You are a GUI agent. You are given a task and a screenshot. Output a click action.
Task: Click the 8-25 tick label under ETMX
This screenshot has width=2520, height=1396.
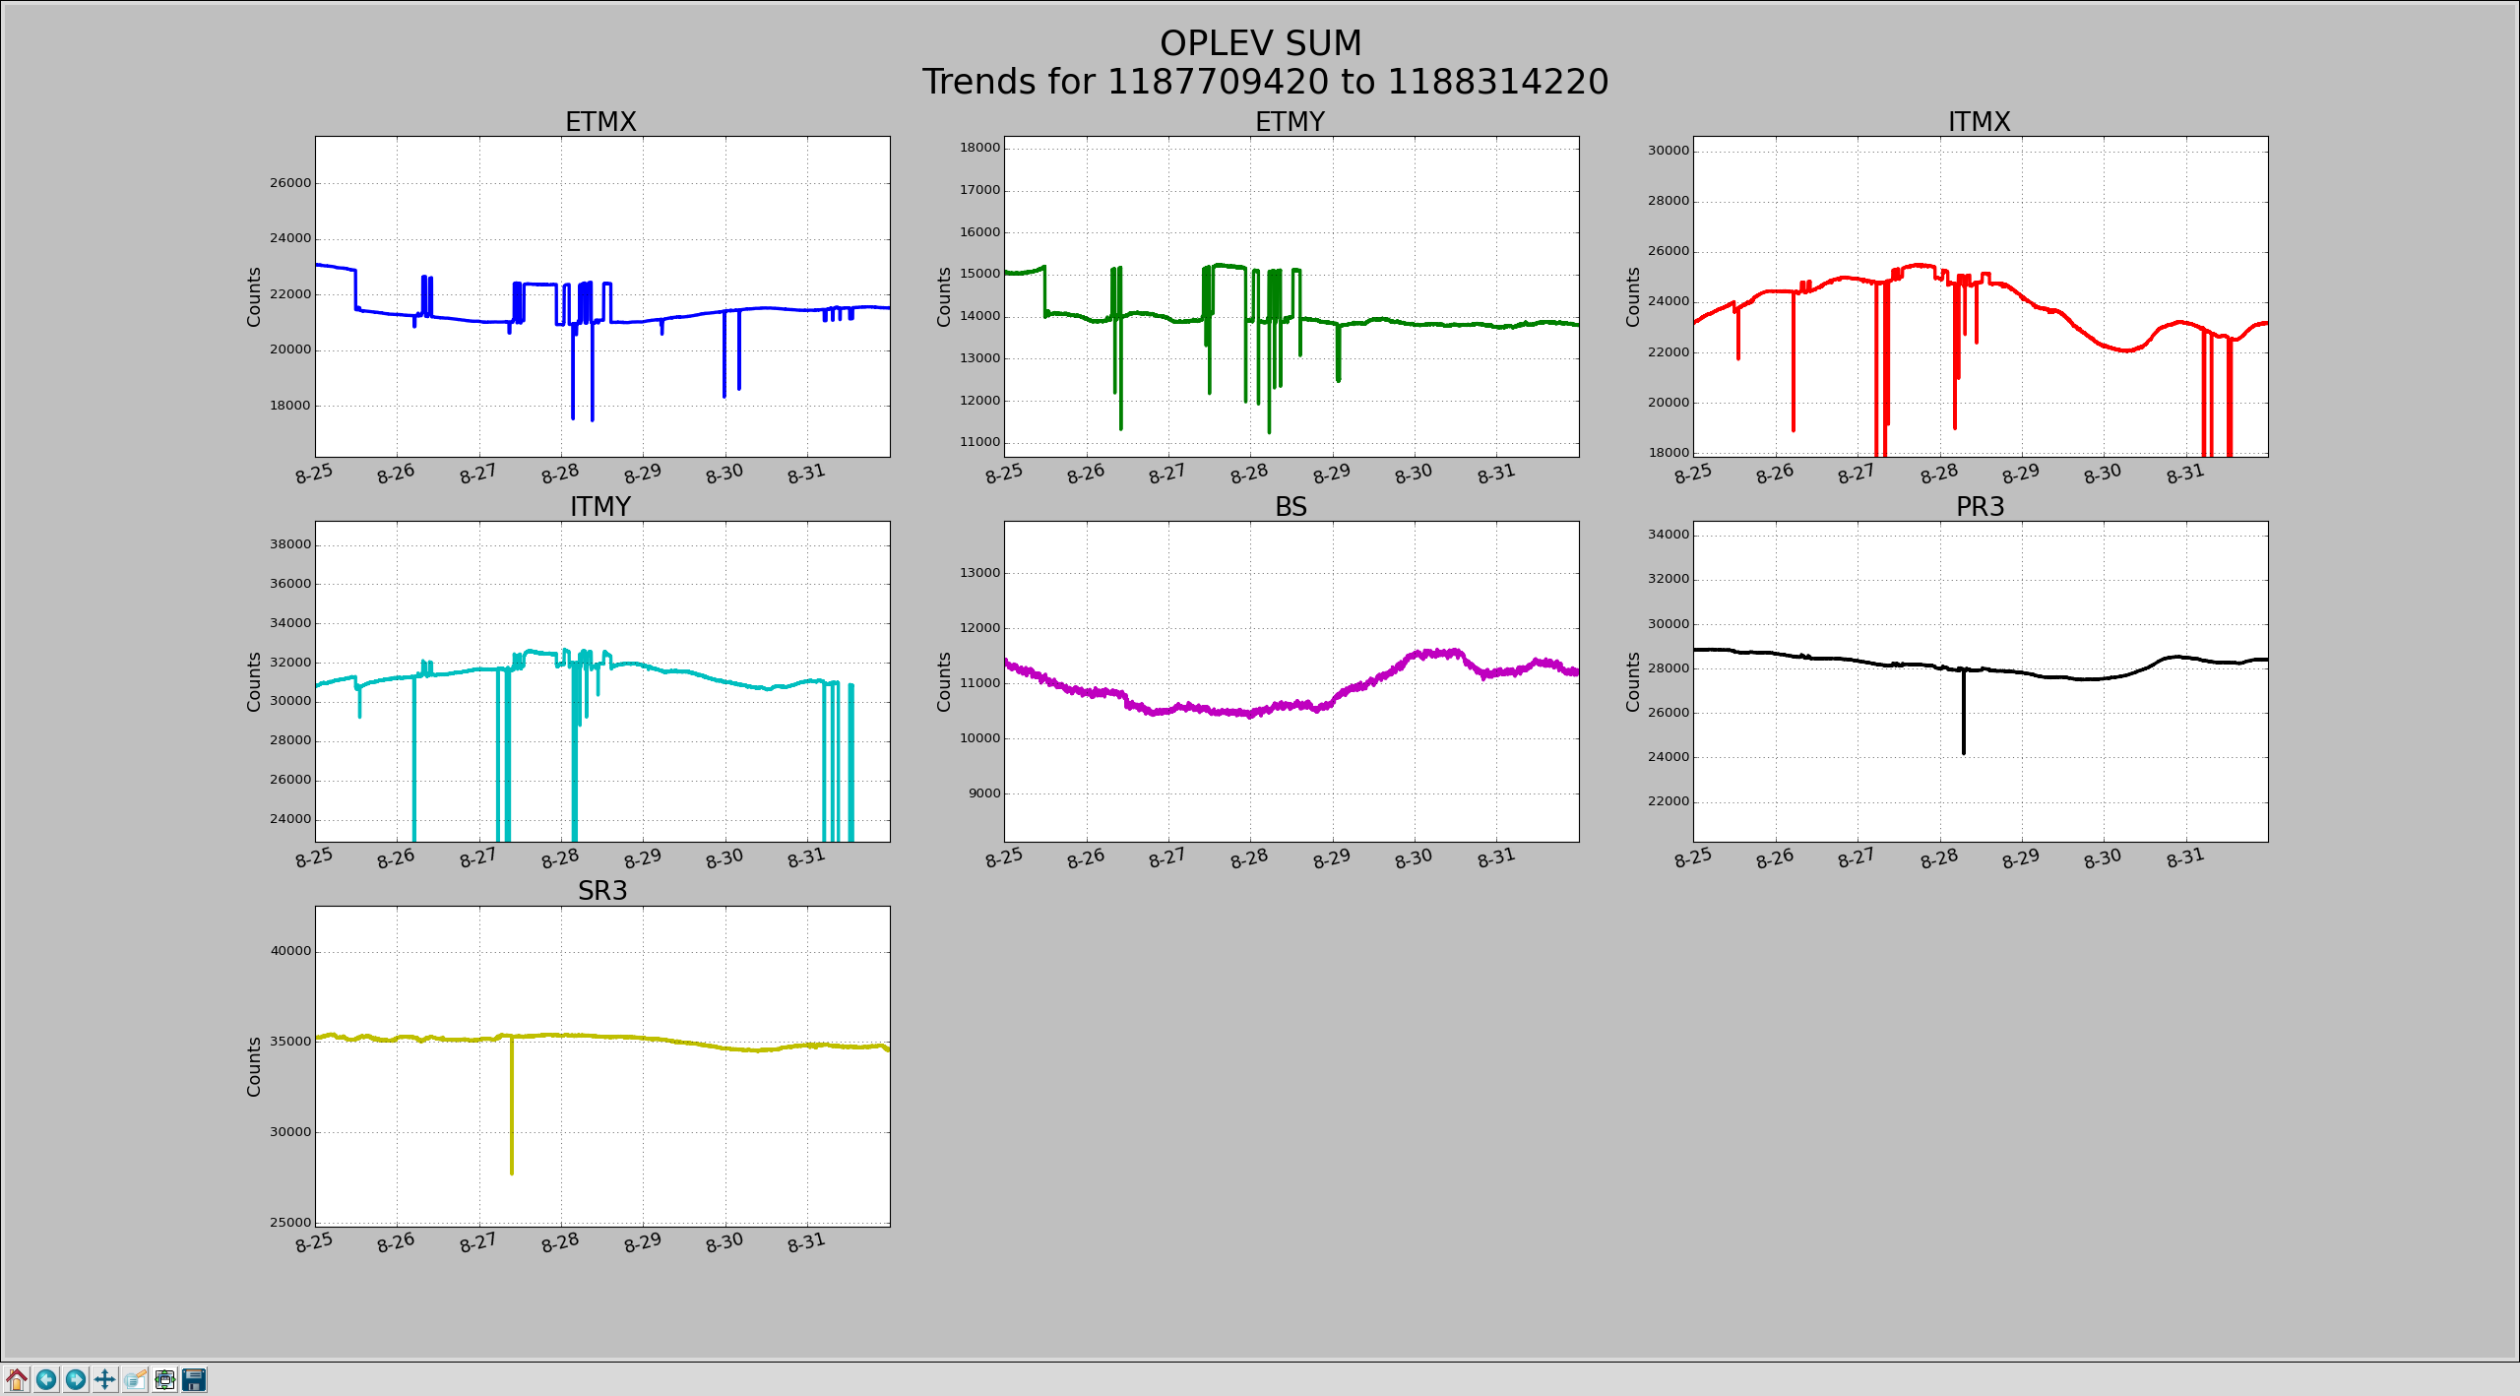tap(314, 474)
